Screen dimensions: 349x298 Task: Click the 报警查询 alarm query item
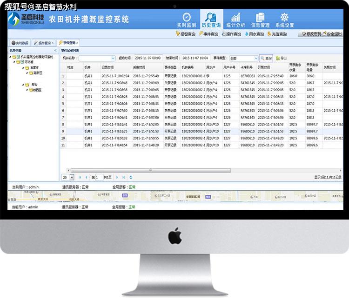[185, 34]
